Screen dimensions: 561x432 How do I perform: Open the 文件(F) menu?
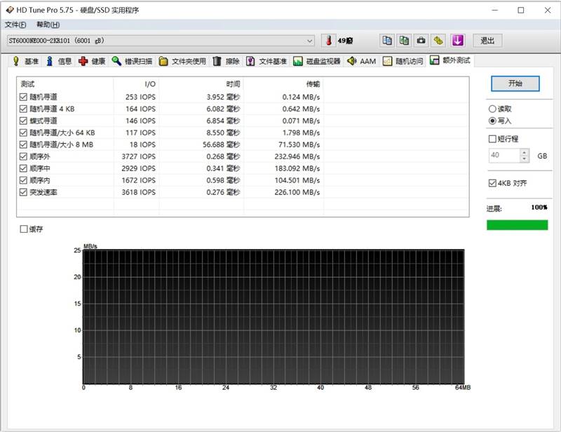pos(15,25)
